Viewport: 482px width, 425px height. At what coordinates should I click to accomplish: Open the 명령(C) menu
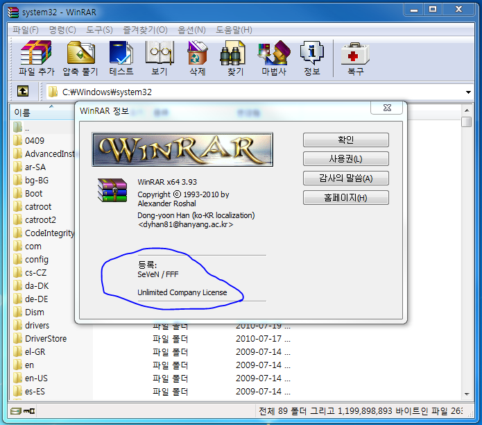(x=62, y=30)
